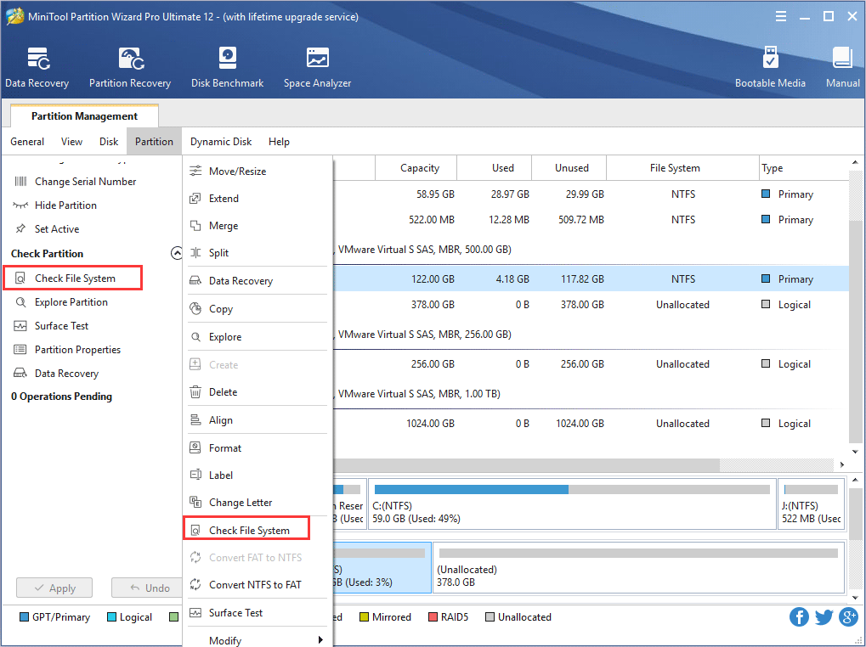Click the Logical legend color swatch
866x647 pixels.
coord(110,617)
